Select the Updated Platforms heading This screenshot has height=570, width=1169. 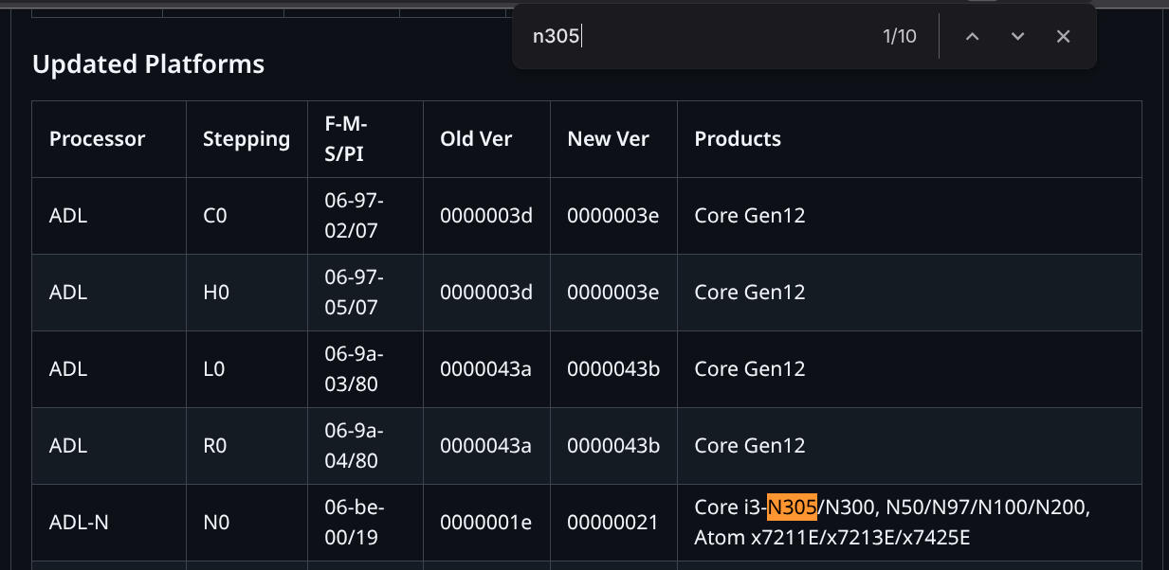point(148,64)
